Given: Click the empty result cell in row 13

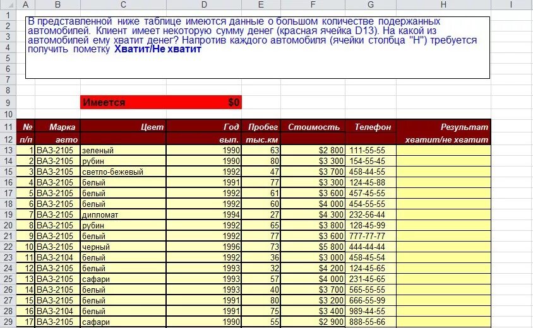Looking at the screenshot, I should 443,150.
